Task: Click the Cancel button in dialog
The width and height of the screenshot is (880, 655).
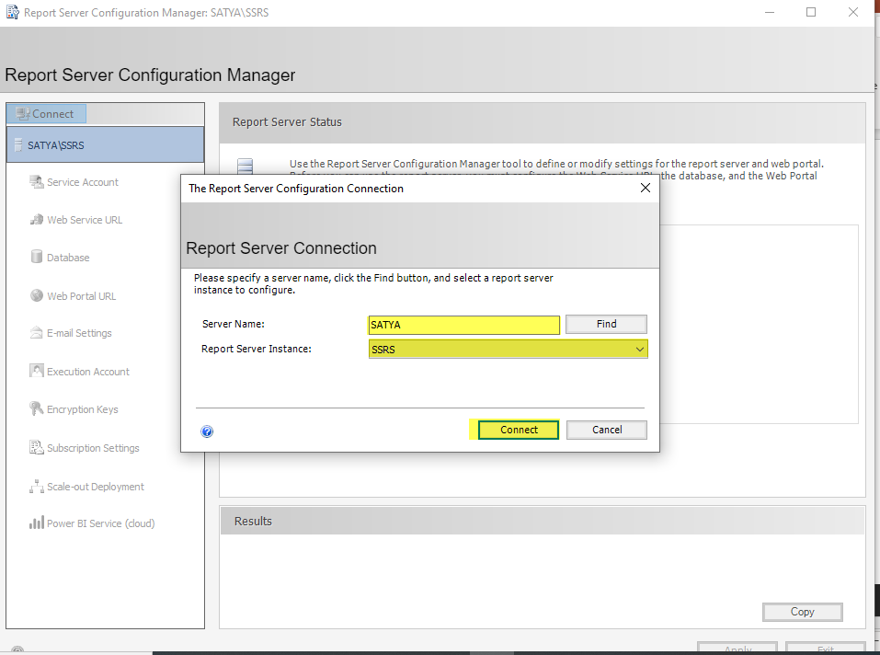Action: (x=607, y=430)
